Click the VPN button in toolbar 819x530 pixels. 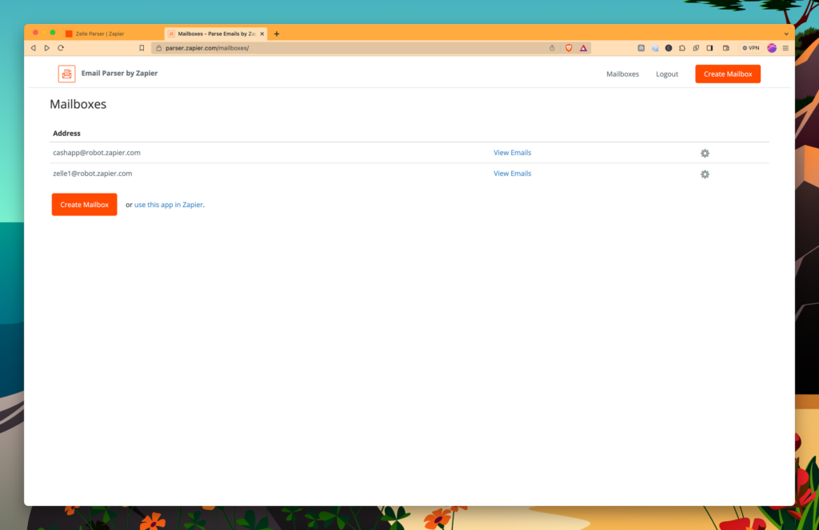(x=750, y=48)
